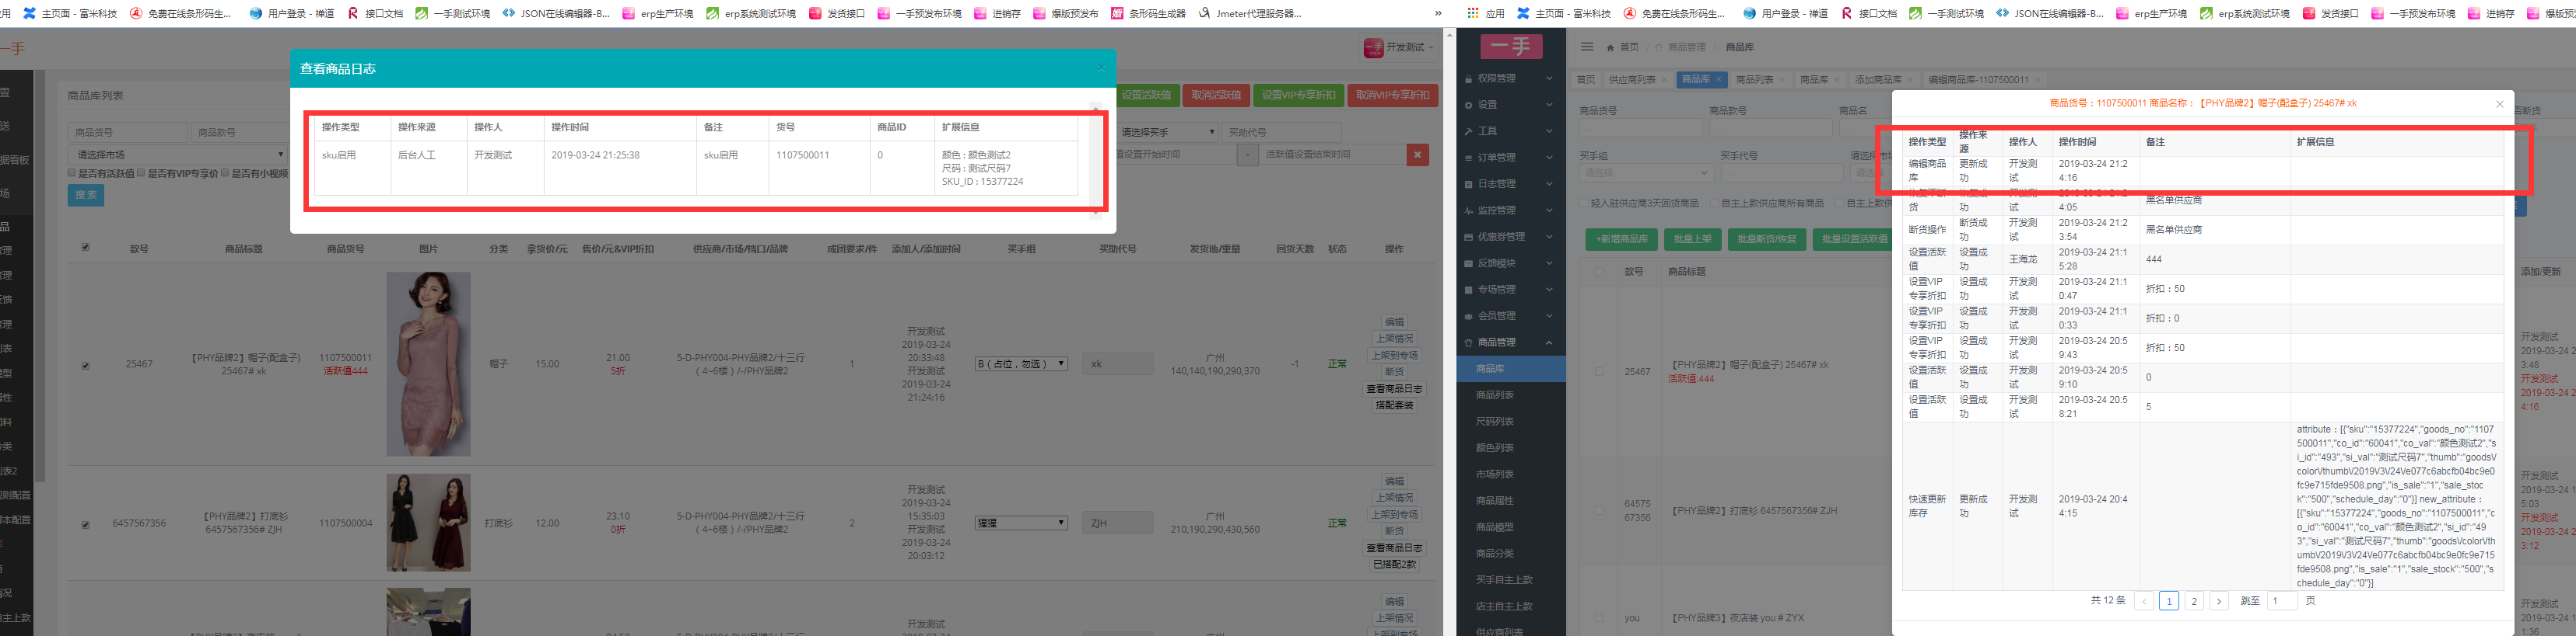2576x636 pixels.
Task: Tick the 是否有VIP专享价 checkbox
Action: [141, 172]
